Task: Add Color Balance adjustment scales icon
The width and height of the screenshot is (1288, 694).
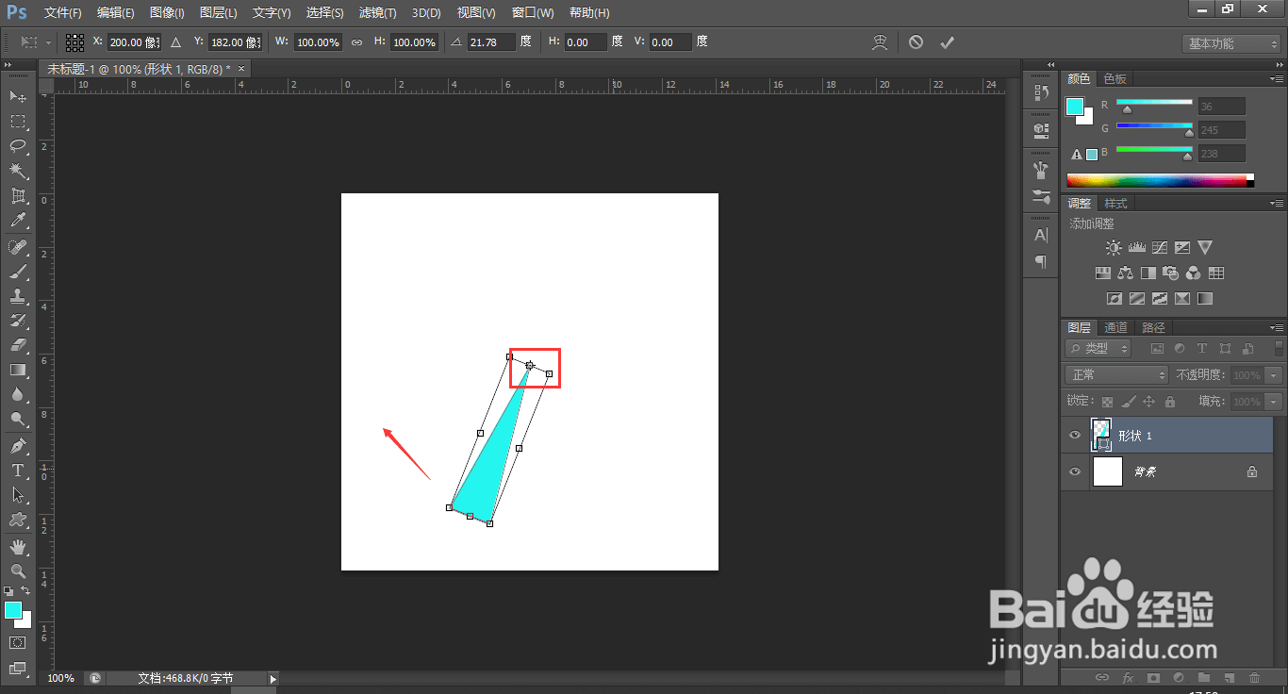Action: coord(1125,273)
